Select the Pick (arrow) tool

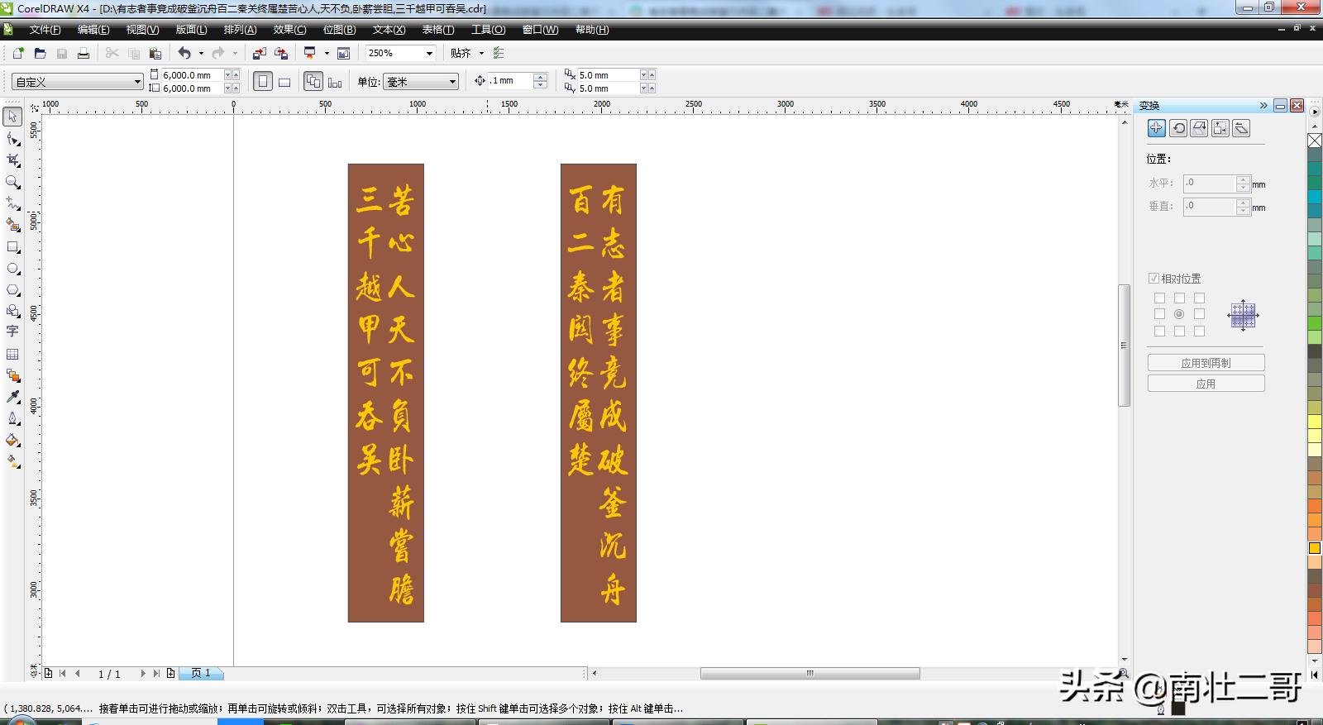coord(12,117)
